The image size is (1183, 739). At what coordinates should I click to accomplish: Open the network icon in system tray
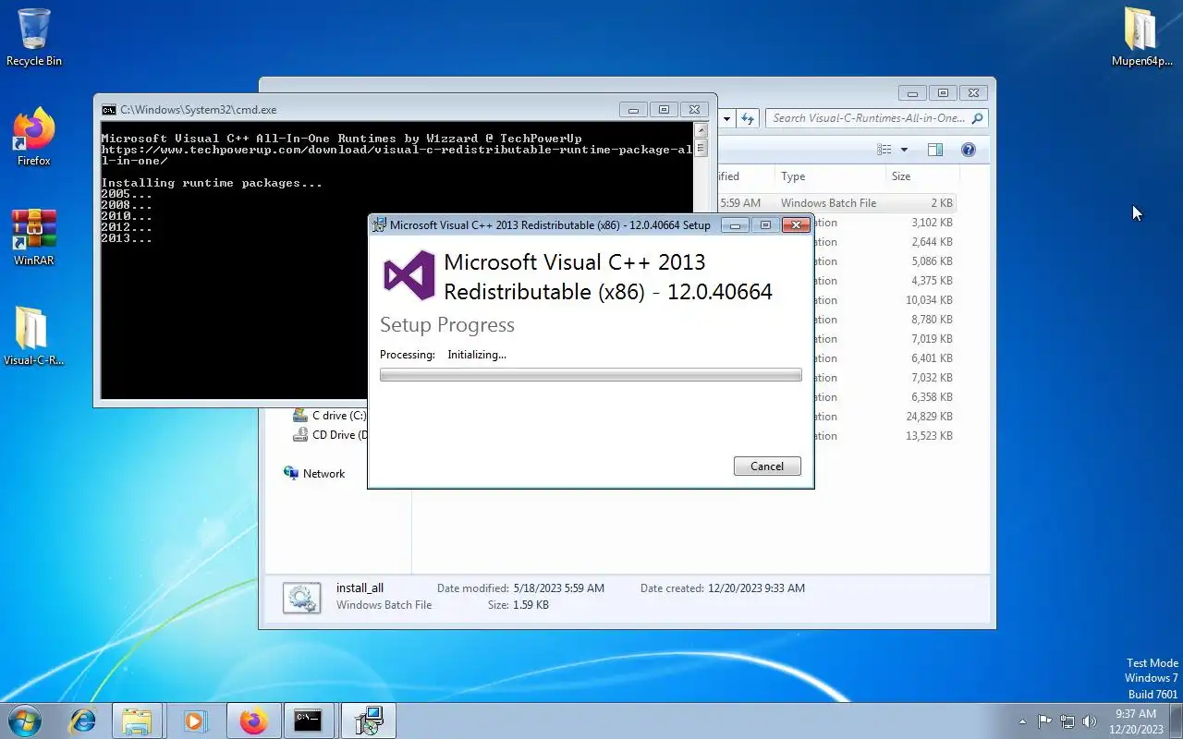1067,721
